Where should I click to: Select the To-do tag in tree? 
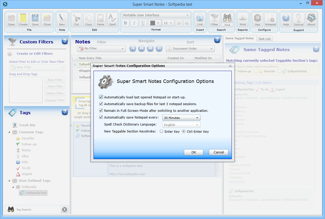pos(23,168)
